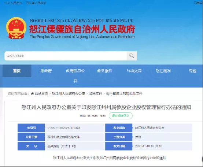Open the 怒江概况 navigation item

tap(163, 71)
